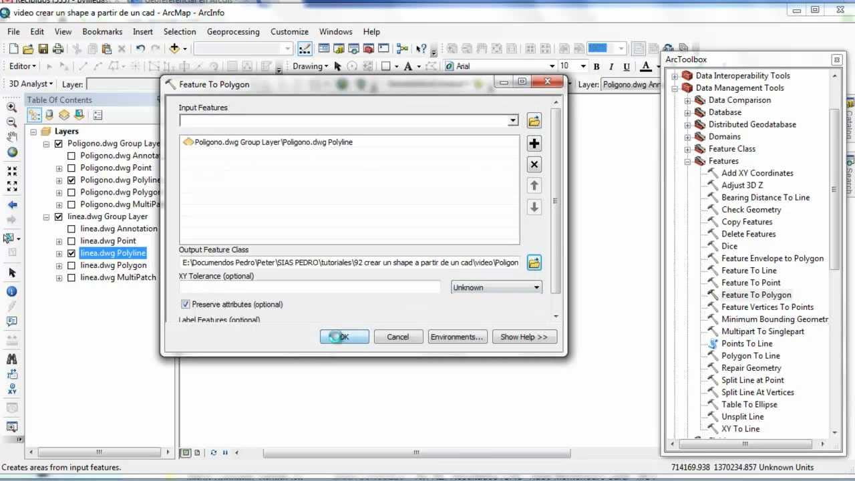Click the Environments button
Viewport: 855px width, 481px height.
tap(457, 336)
